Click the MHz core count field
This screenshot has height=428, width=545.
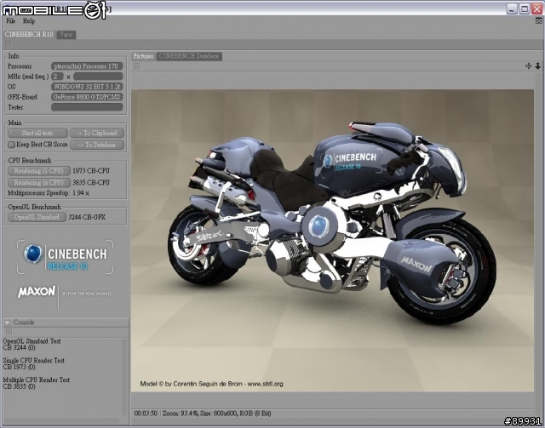point(57,77)
